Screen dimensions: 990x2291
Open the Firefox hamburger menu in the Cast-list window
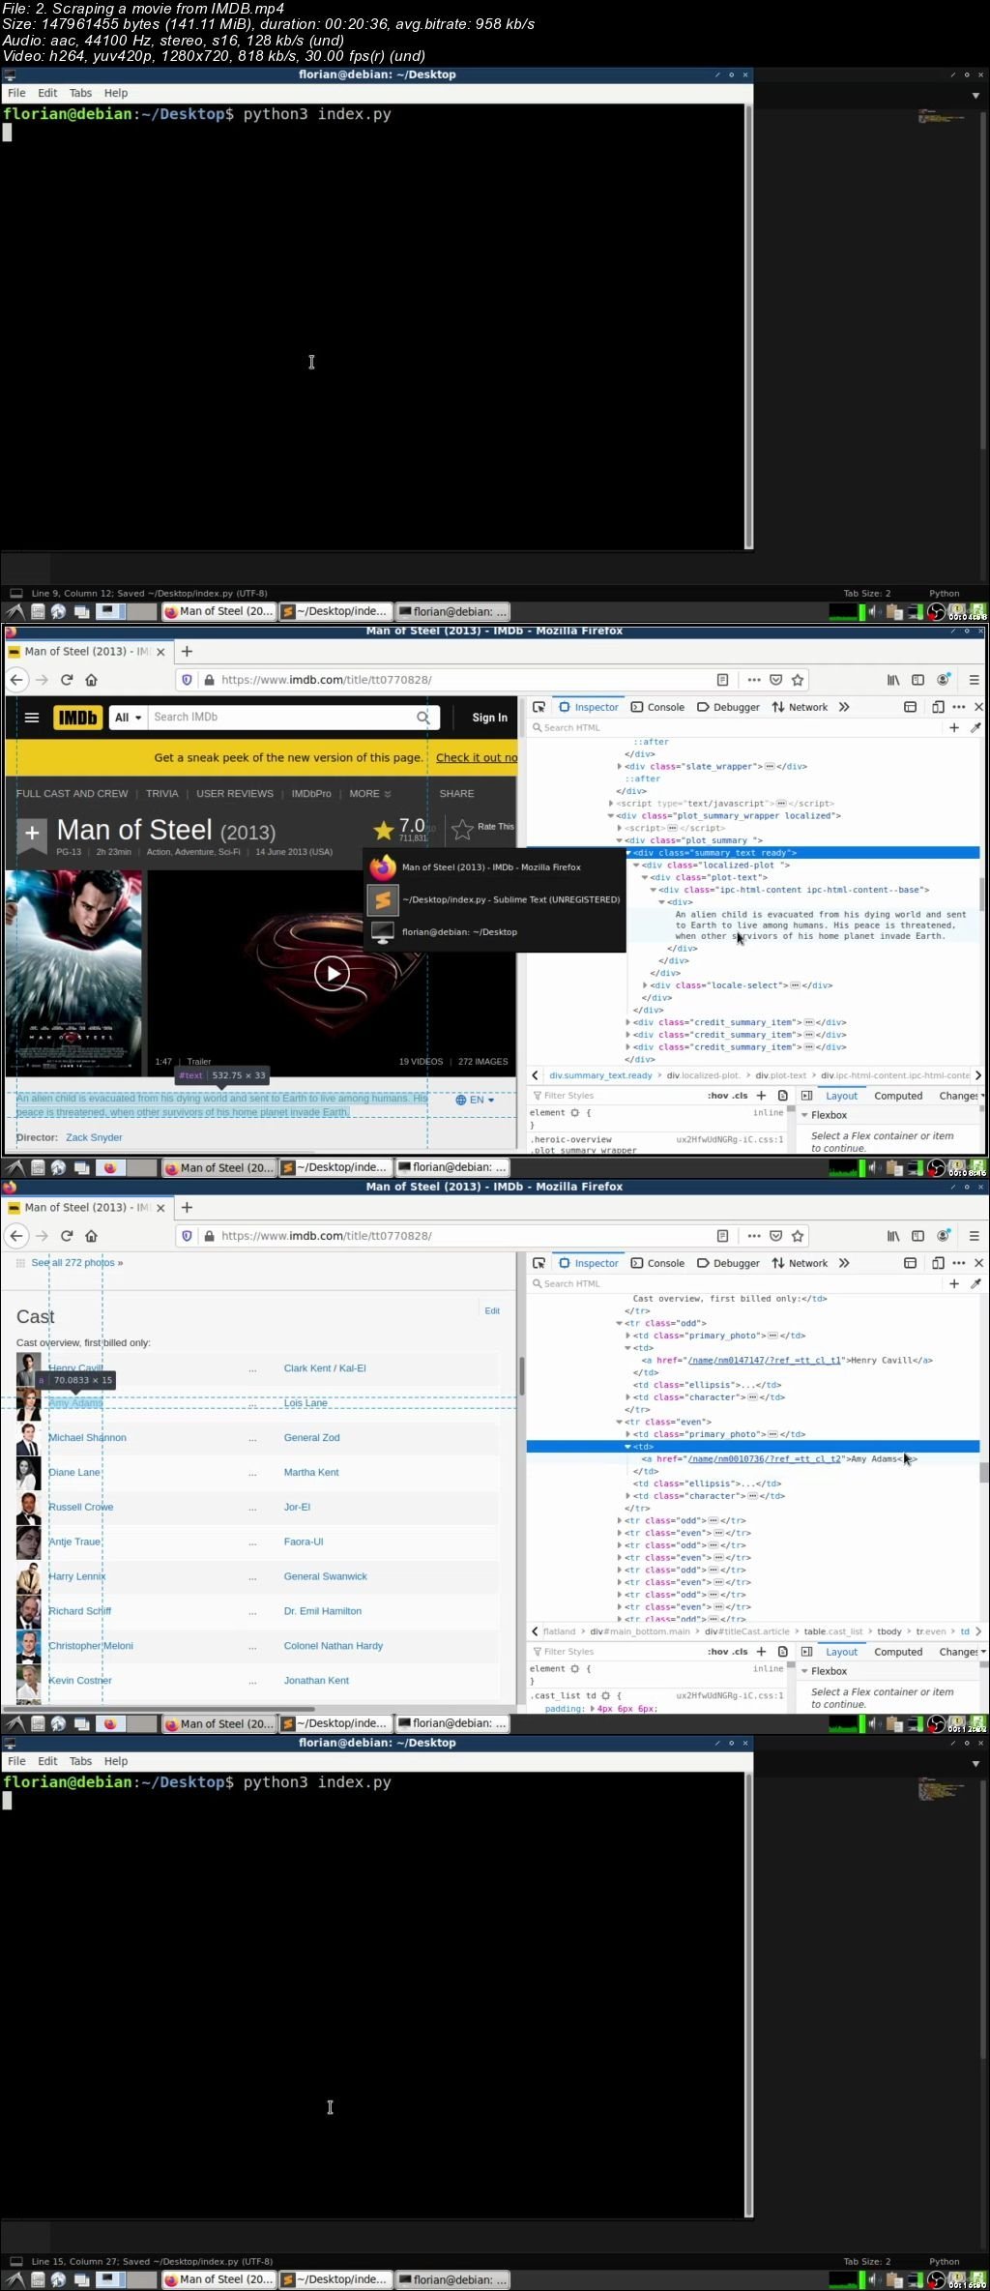(975, 1236)
